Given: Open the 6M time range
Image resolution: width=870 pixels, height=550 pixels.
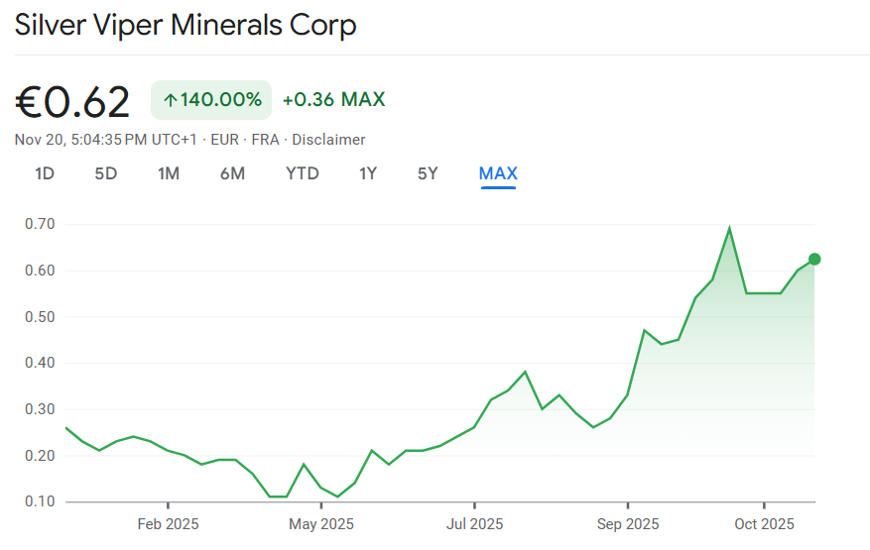Looking at the screenshot, I should [232, 174].
